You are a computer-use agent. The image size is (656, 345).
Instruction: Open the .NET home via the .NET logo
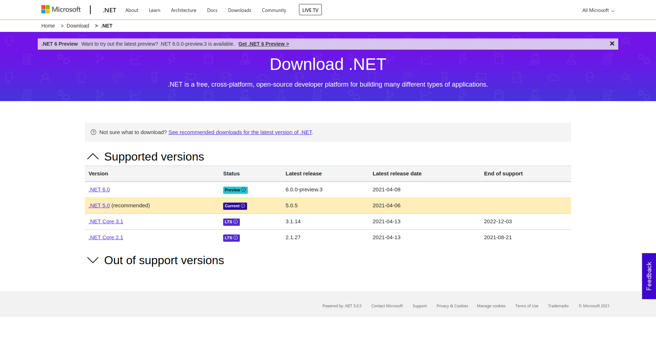pos(109,10)
